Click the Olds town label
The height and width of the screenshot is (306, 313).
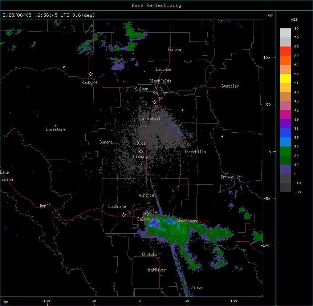141,143
